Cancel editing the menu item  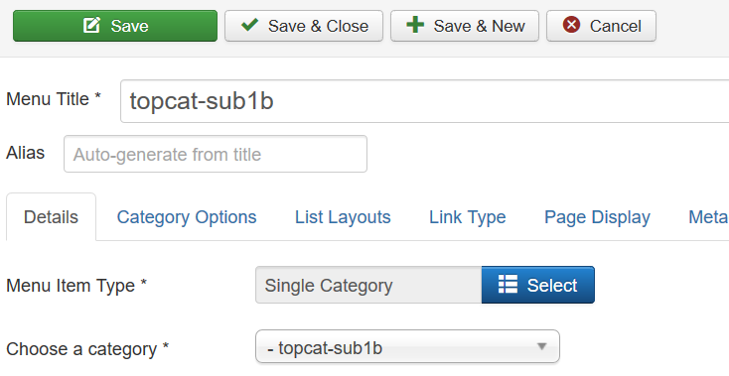point(601,26)
